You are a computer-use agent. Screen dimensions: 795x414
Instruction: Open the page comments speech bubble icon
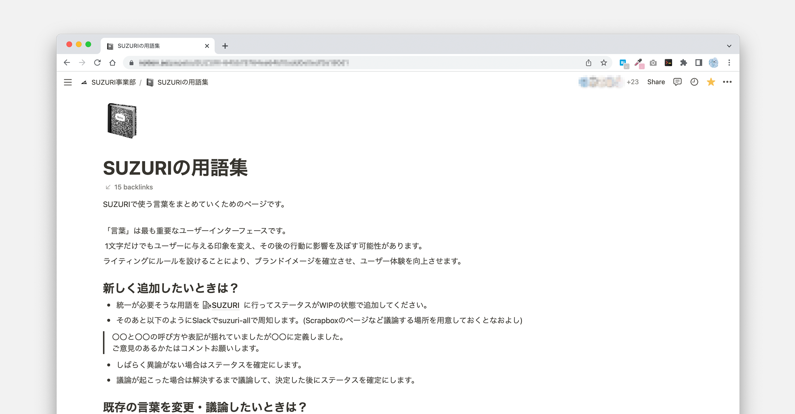tap(677, 82)
